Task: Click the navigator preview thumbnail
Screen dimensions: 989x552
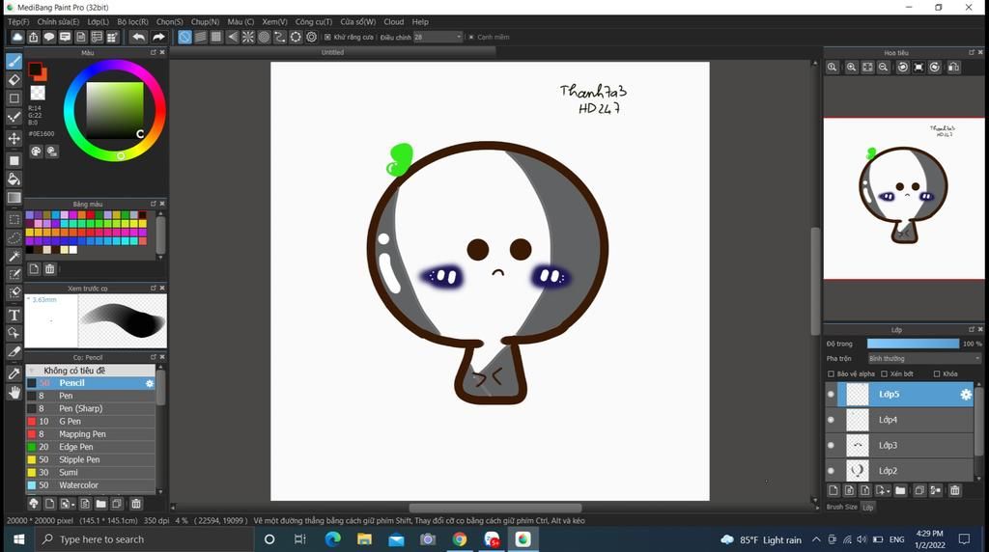Action: point(904,199)
